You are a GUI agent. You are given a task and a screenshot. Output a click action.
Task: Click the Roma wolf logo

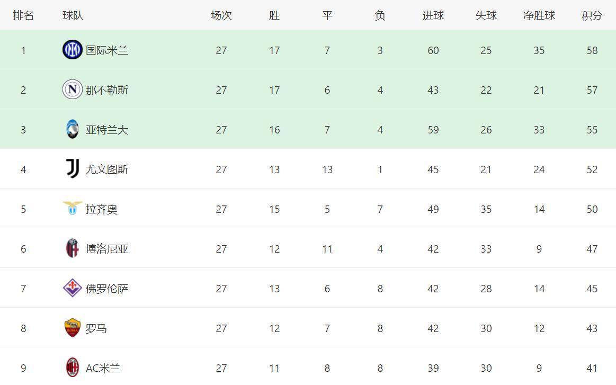pos(72,328)
